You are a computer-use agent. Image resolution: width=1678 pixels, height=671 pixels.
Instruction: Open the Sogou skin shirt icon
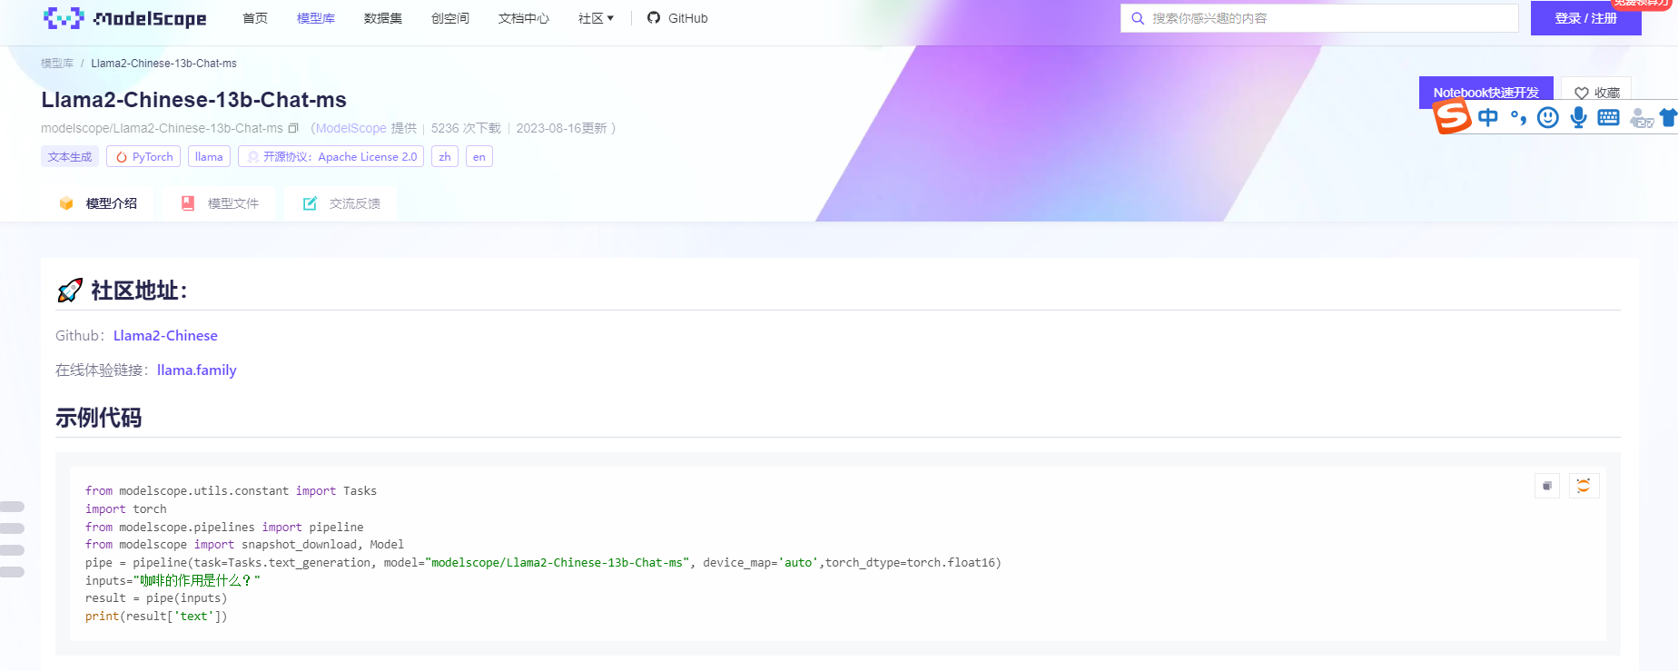[1669, 117]
